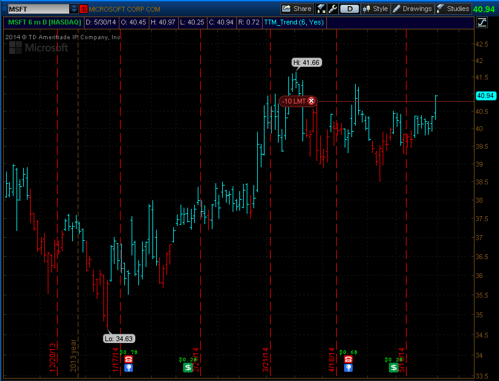499x381 pixels.
Task: Open the symbol history dropdown arrow
Action: coord(74,9)
